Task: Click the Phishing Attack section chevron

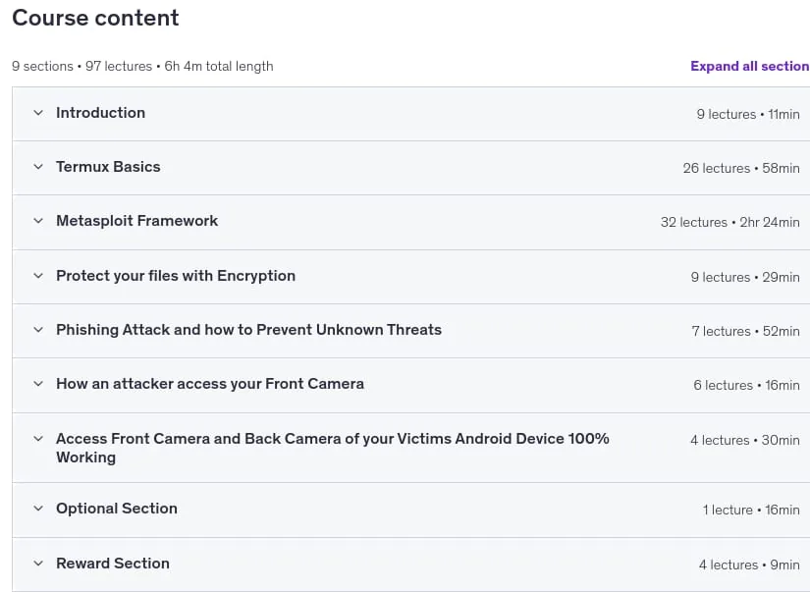Action: [38, 330]
